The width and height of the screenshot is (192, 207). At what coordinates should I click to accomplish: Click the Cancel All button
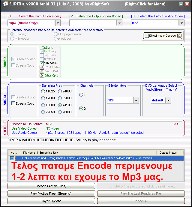pyautogui.click(x=141, y=201)
